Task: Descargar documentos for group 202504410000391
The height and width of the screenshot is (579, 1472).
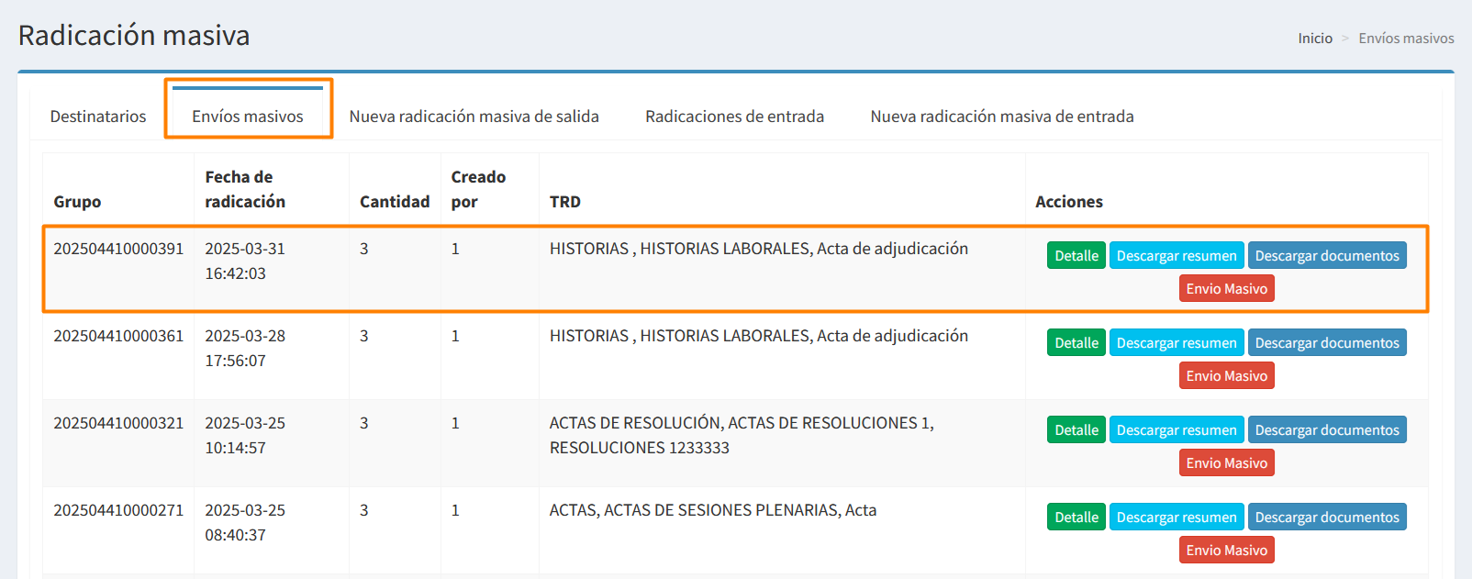Action: pos(1327,256)
